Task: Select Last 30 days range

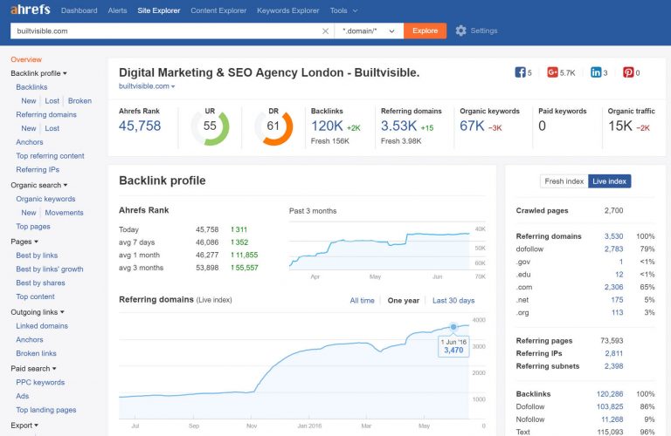Action: click(x=453, y=300)
